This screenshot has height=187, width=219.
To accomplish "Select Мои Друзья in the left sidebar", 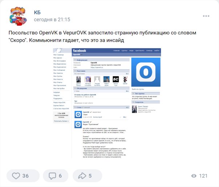I will pyautogui.click(x=58, y=58).
